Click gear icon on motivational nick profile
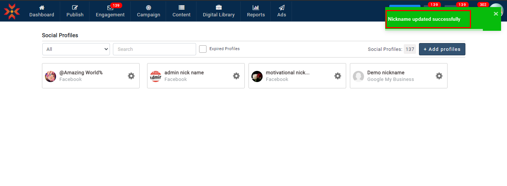Viewport: 507px width, 186px height. point(338,76)
